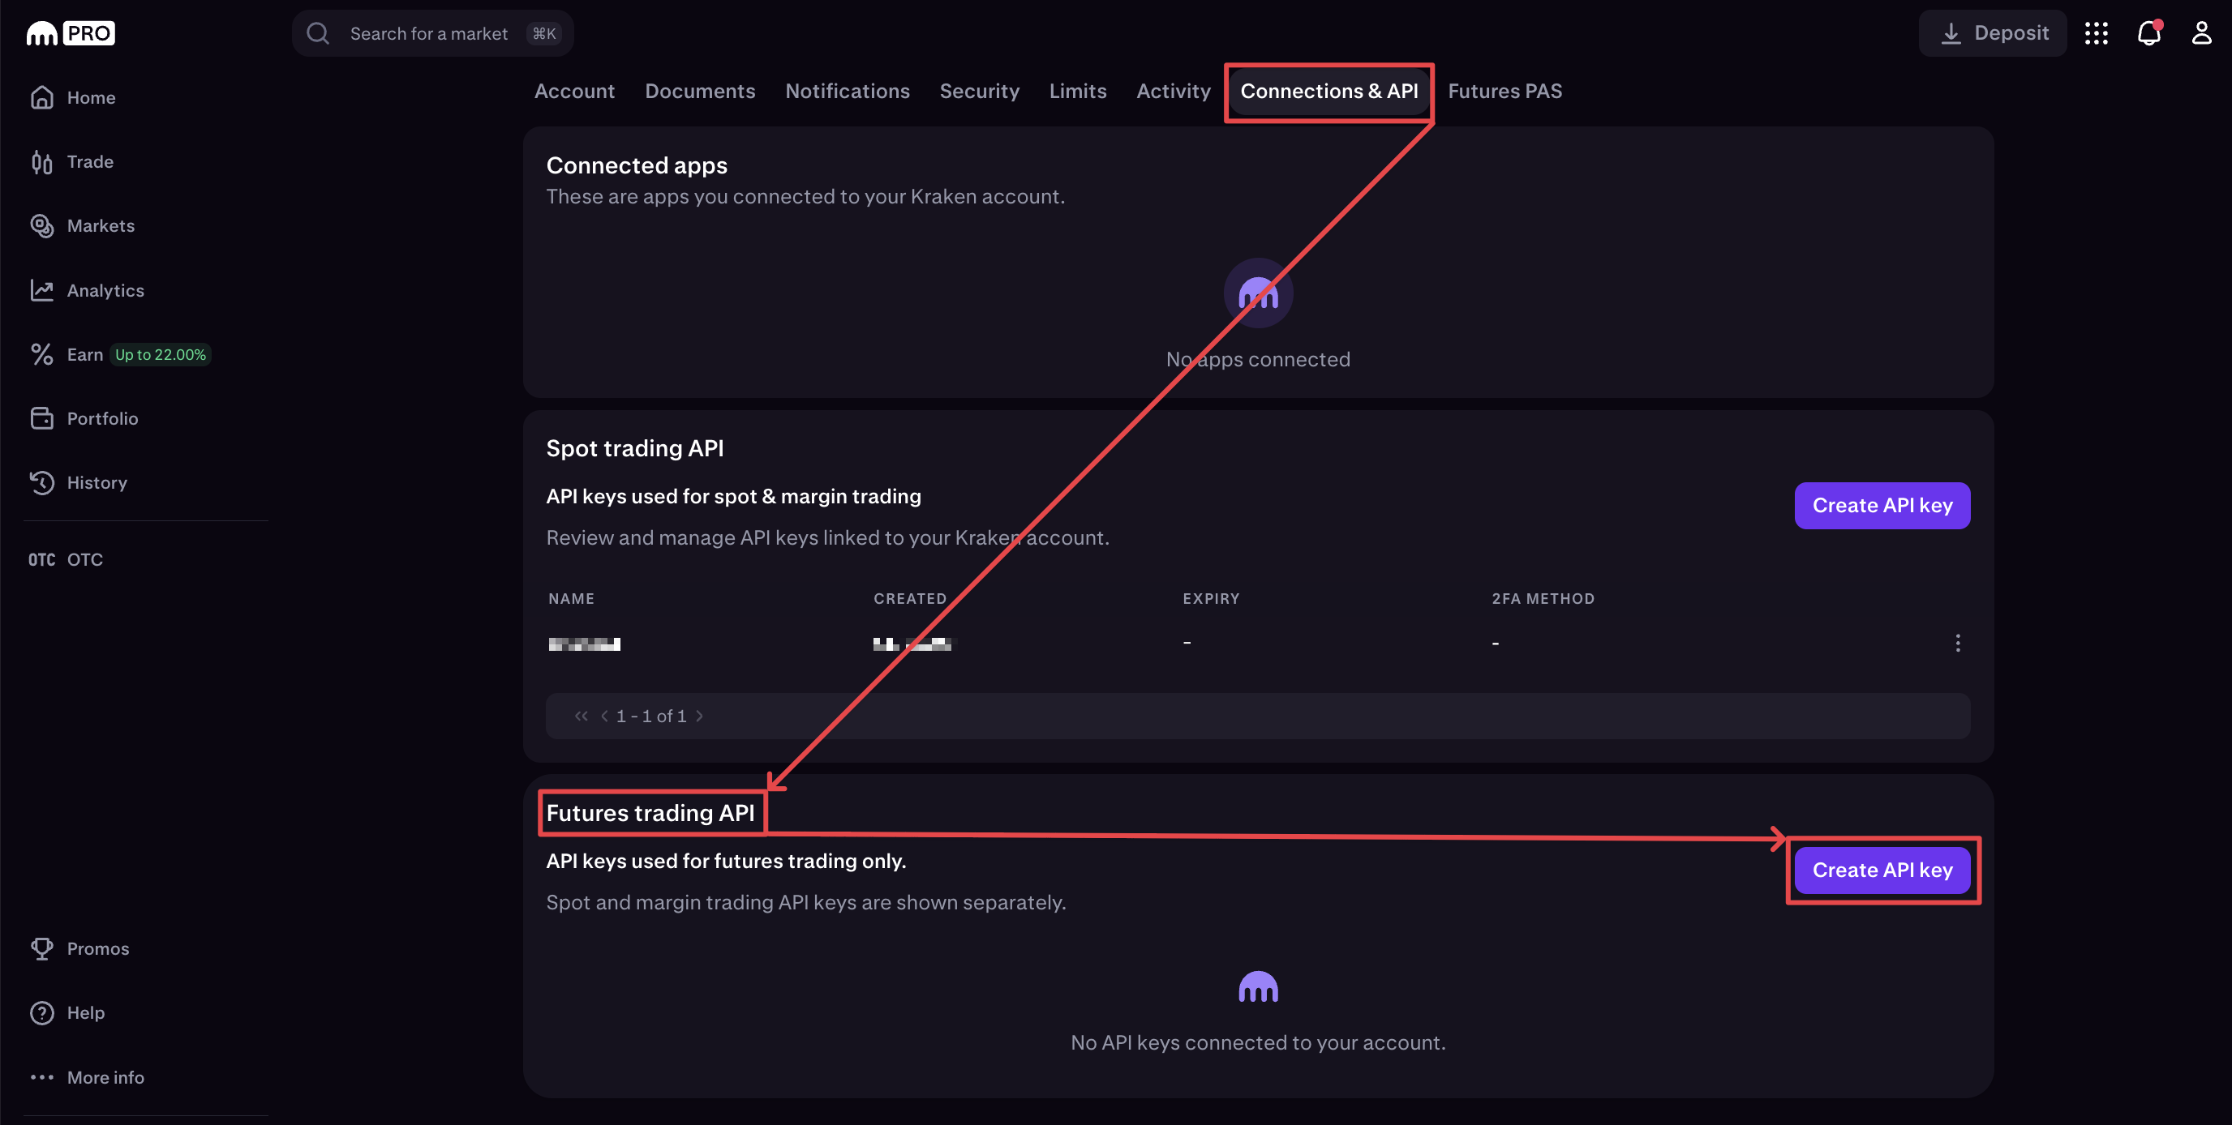The height and width of the screenshot is (1125, 2232).
Task: Open the notifications bell icon
Action: pos(2148,33)
